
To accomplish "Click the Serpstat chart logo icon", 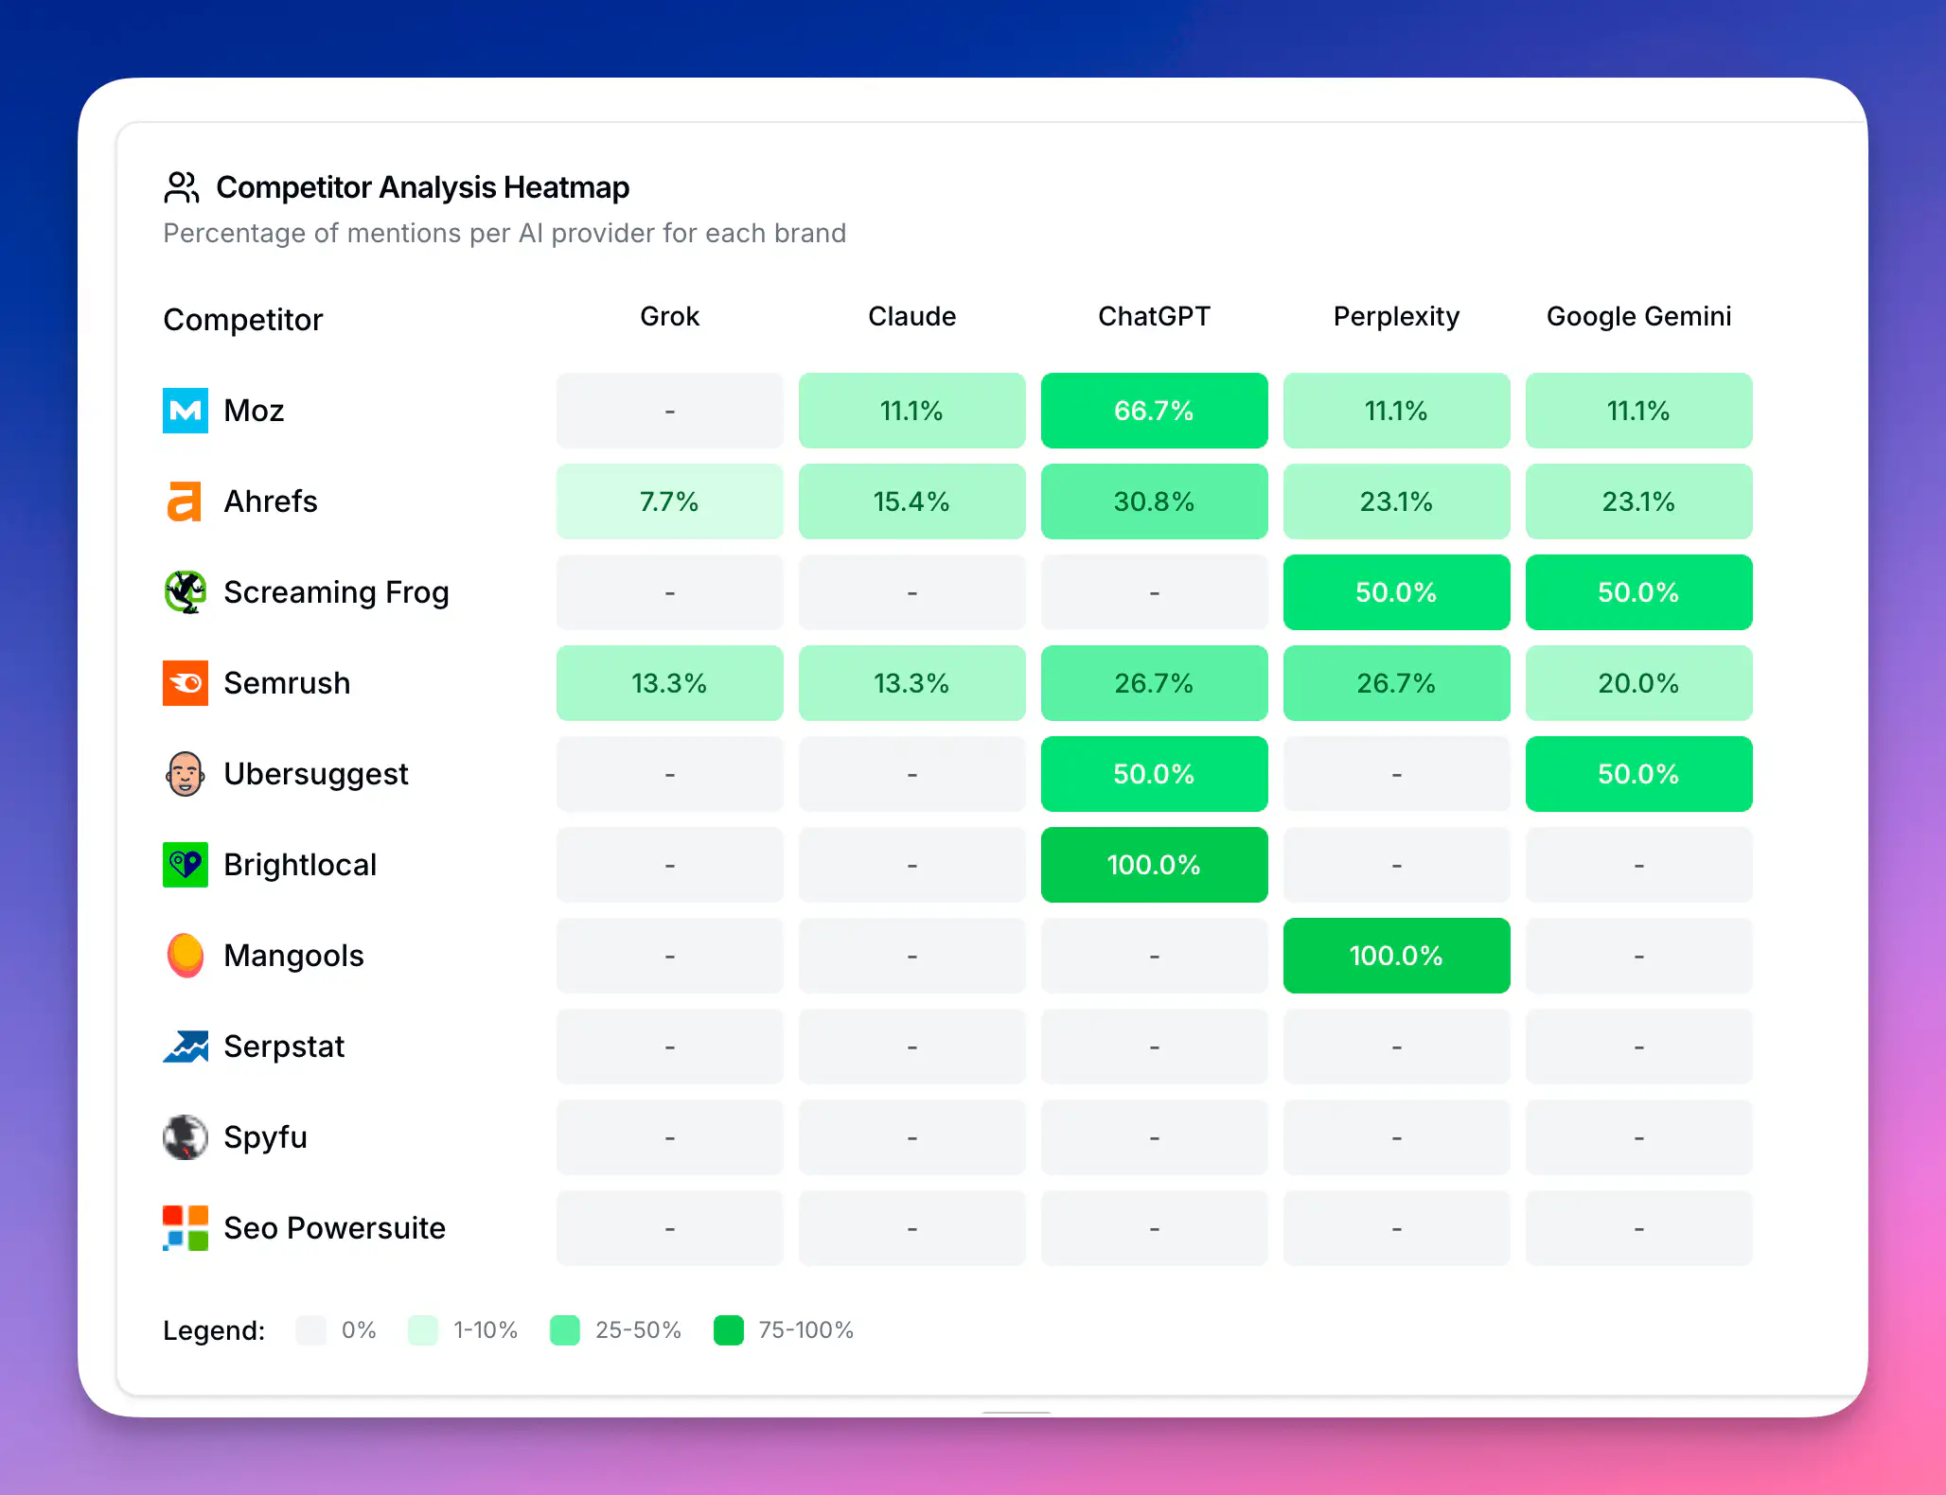I will 186,1046.
